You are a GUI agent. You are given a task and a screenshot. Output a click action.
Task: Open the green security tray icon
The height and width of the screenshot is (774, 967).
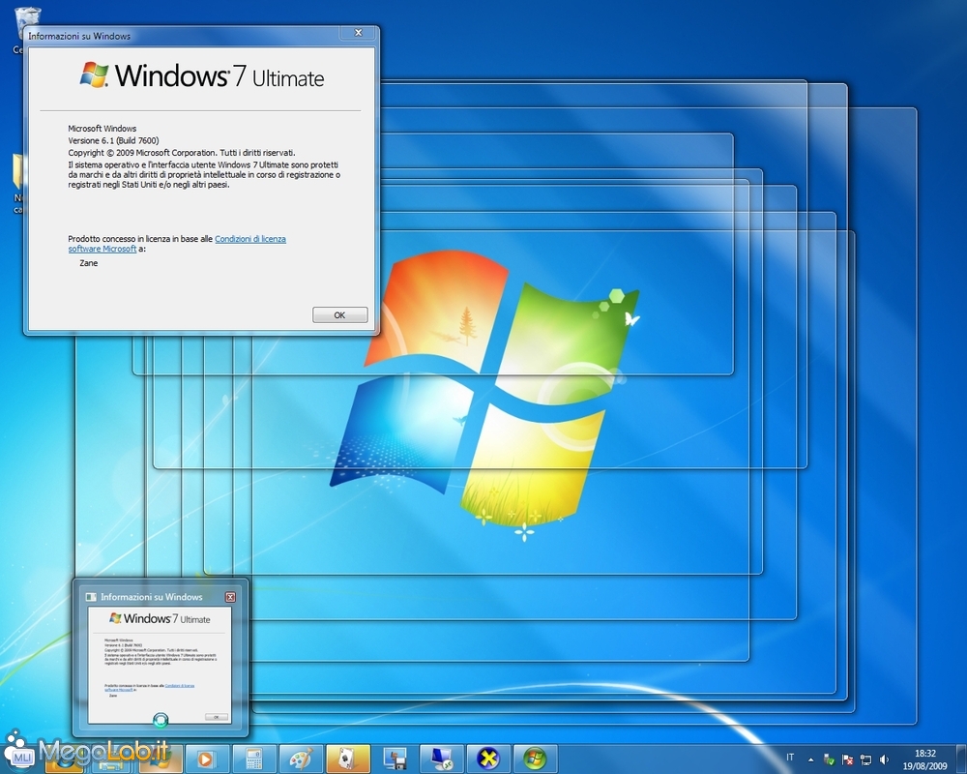coord(829,759)
